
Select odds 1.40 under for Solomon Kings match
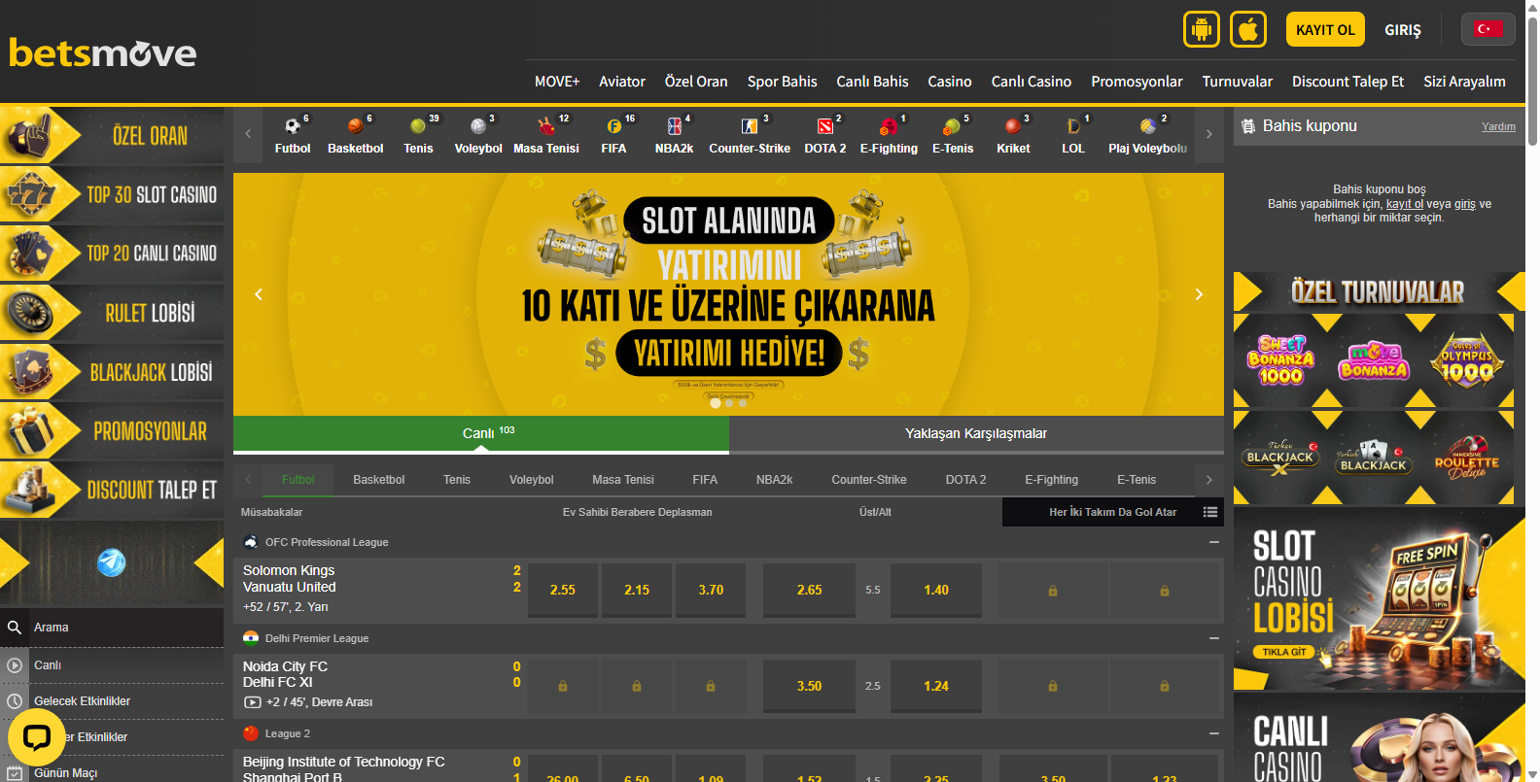click(936, 590)
